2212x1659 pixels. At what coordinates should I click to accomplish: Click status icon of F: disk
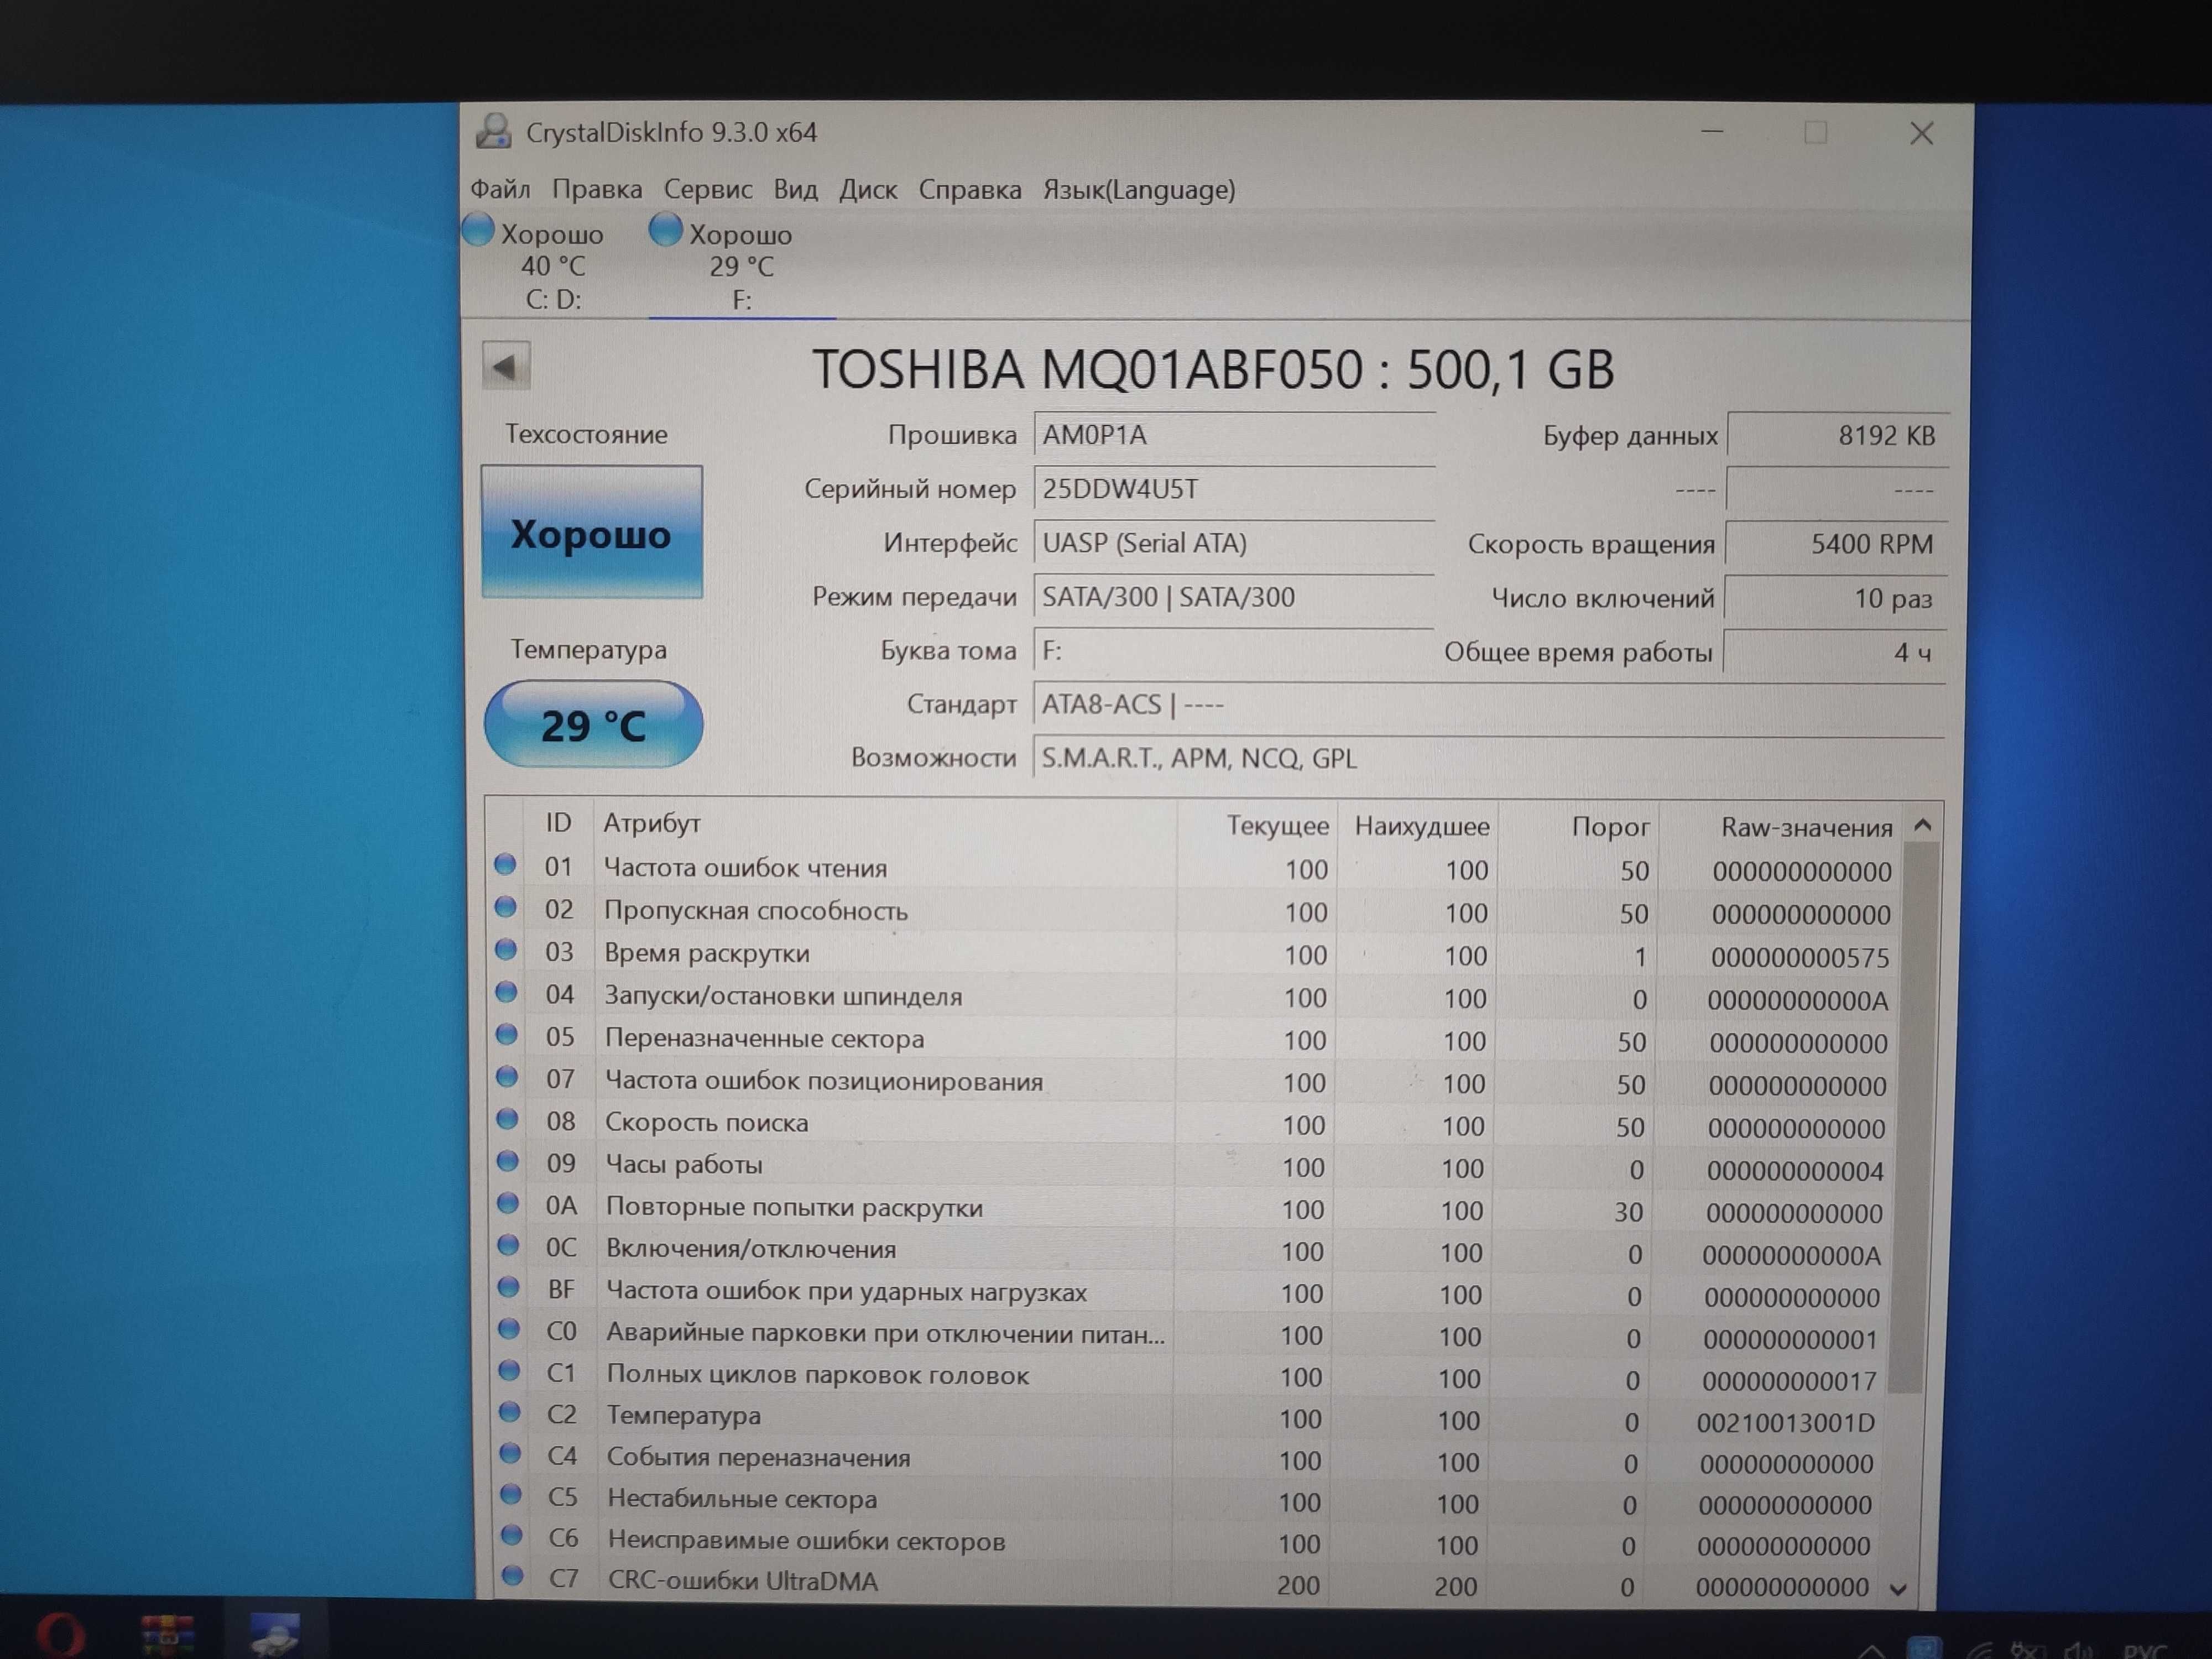[665, 230]
